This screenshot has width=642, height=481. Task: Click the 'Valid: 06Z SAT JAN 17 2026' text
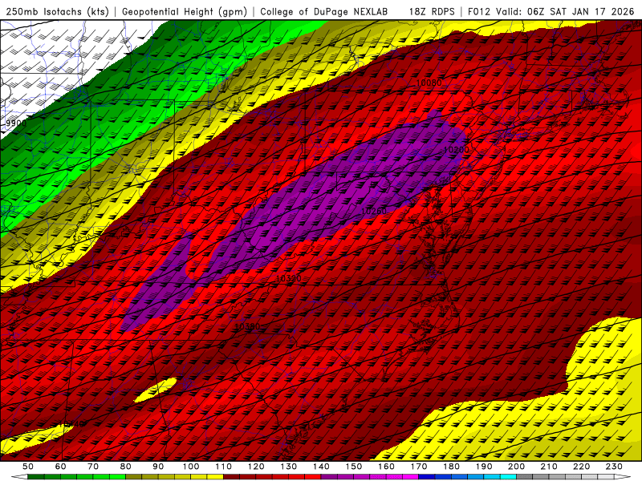pos(565,11)
